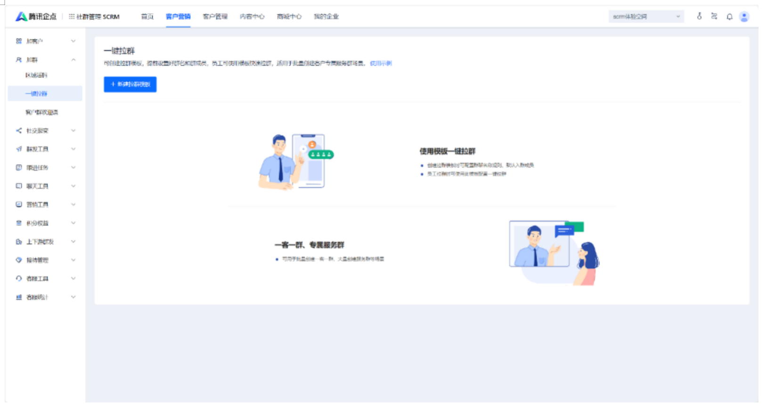767x410 pixels.
Task: Click the 腾讯企点 logo
Action: coord(36,16)
